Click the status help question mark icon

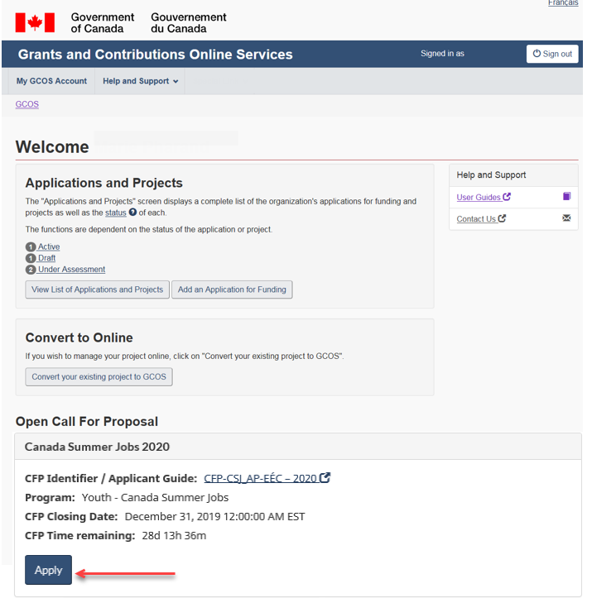132,213
